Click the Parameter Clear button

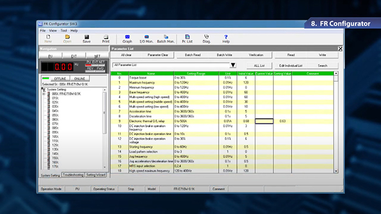point(158,55)
